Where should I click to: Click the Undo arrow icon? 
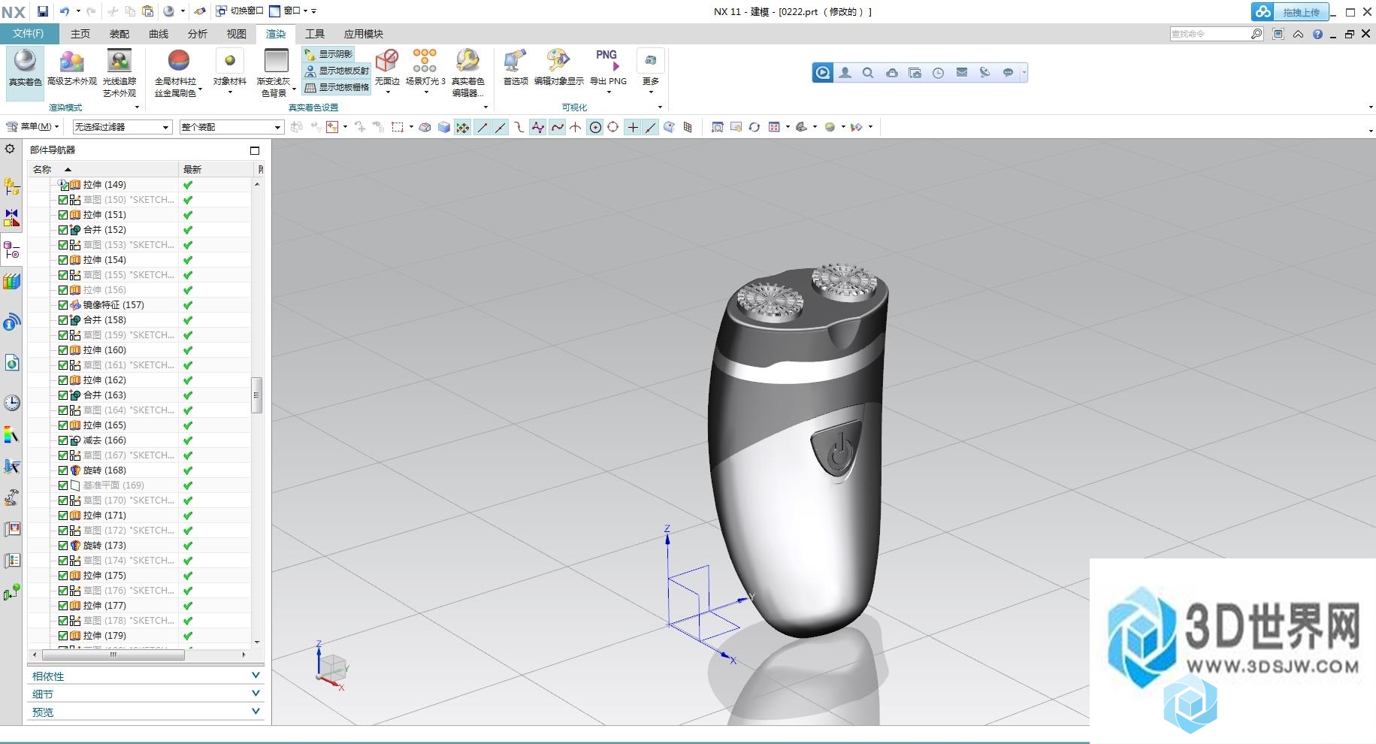[x=65, y=11]
